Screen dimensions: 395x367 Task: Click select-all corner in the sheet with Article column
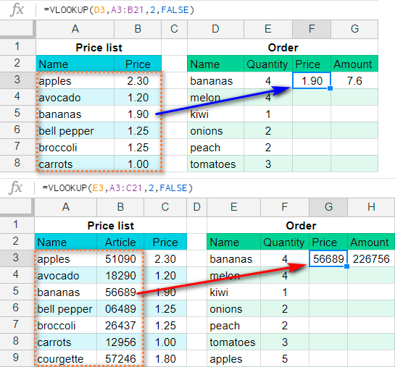[x=17, y=207]
